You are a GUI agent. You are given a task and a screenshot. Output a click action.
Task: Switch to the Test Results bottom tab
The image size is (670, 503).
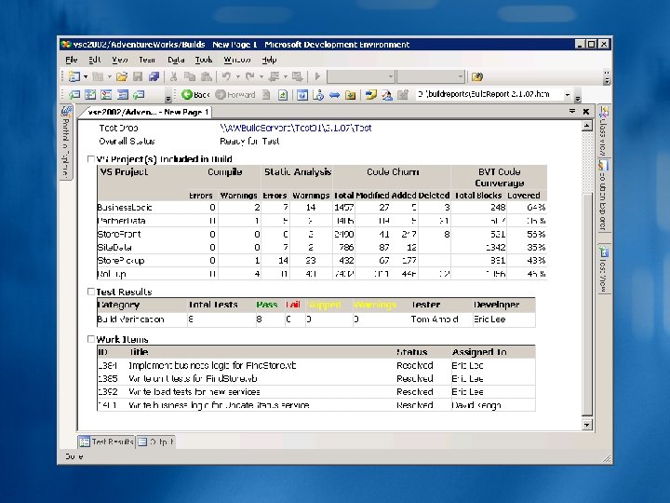[107, 442]
